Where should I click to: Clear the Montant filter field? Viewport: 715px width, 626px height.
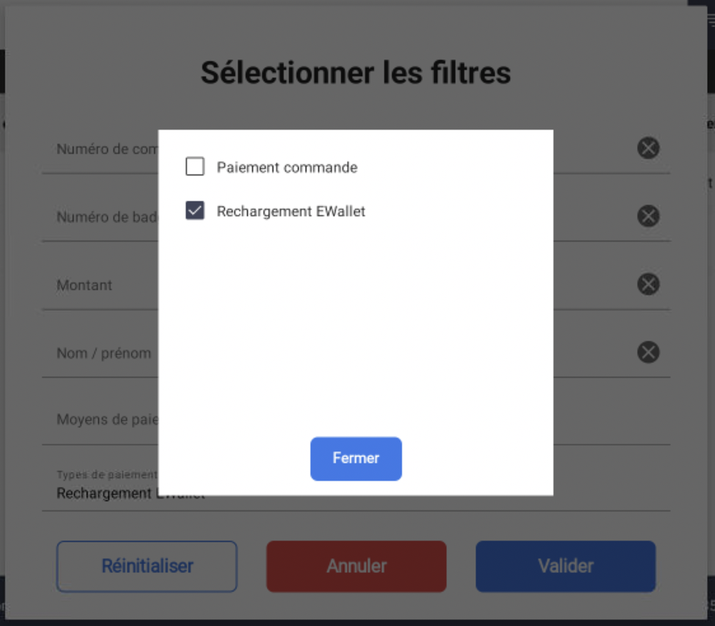tap(648, 284)
